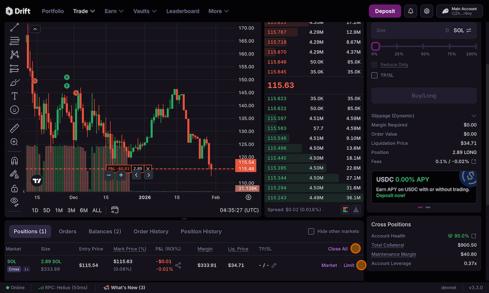Screen dimensions: 489x293
Task: Click the chart Zoom In magnifier tool
Action: [14, 142]
